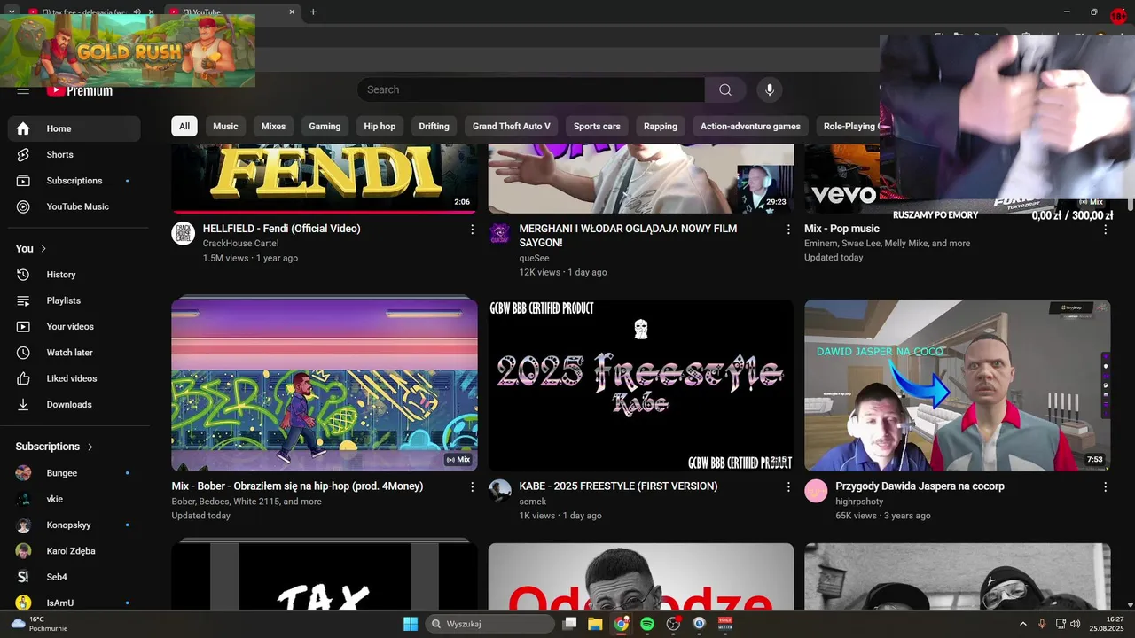Expand the Subscriptions section chevron
Screen dimensions: 1135x638
pyautogui.click(x=90, y=447)
